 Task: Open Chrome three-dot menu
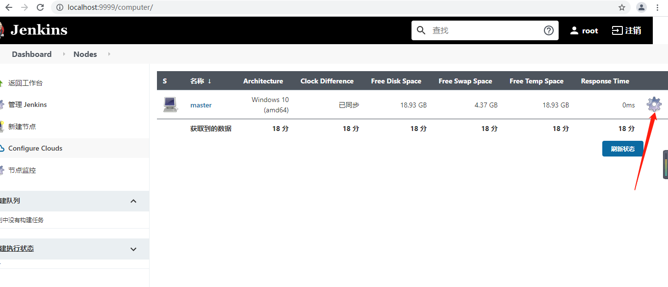(657, 7)
